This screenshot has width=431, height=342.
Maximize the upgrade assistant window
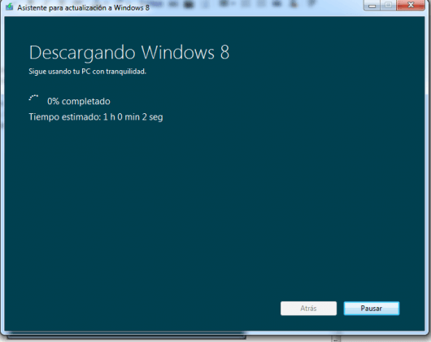pyautogui.click(x=389, y=5)
